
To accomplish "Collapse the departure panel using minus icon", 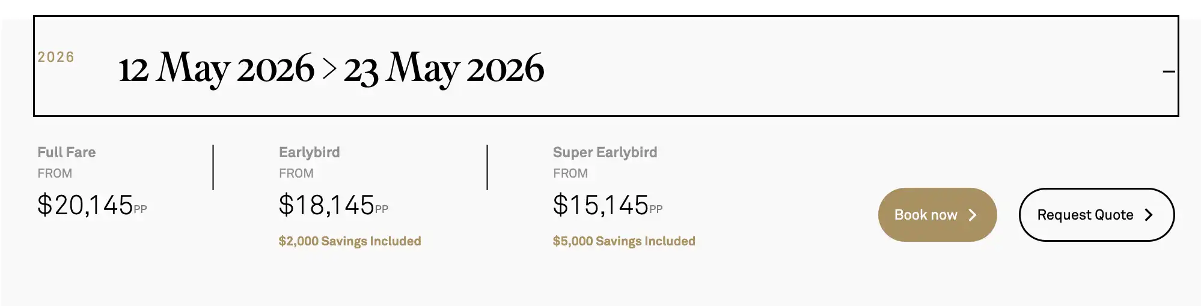I will 1168,71.
